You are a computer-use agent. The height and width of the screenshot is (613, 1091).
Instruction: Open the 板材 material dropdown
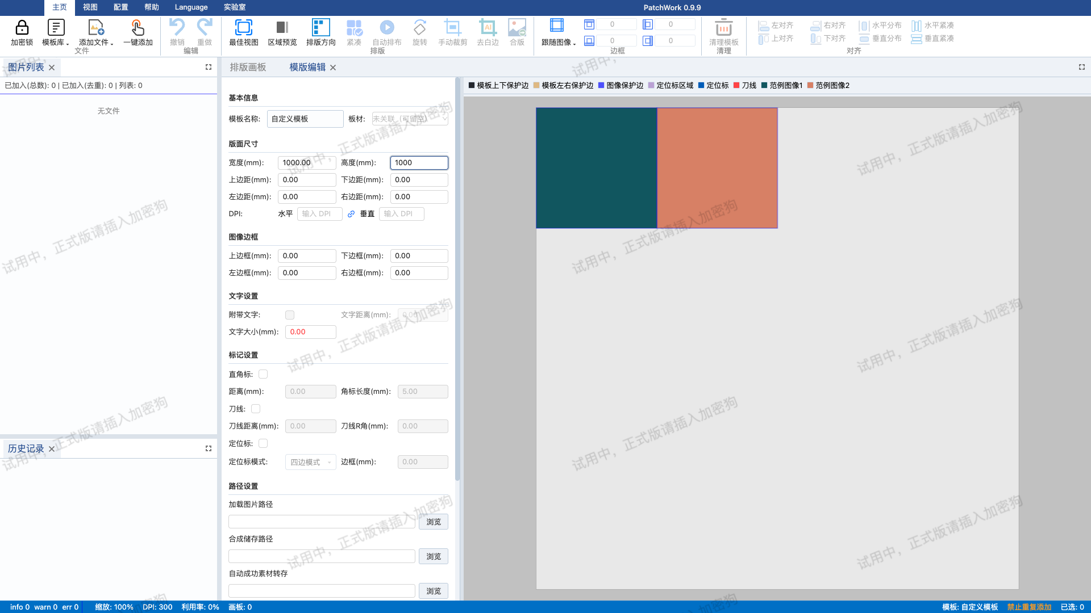pos(410,119)
